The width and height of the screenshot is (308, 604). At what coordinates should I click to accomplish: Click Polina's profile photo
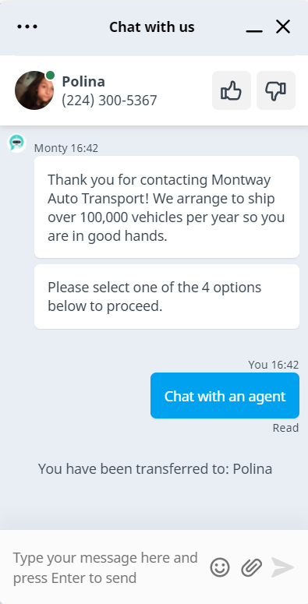(x=34, y=90)
